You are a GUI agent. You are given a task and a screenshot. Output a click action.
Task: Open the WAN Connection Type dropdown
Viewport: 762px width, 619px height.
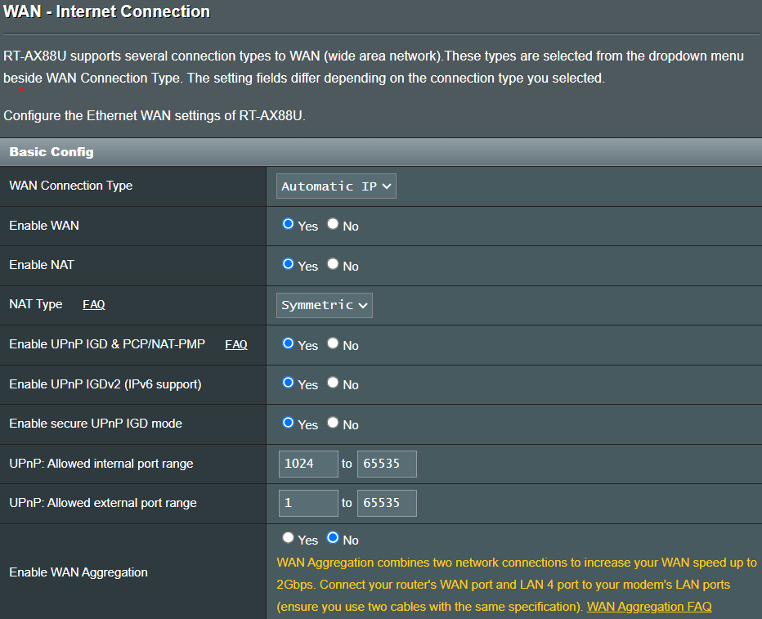tap(336, 186)
